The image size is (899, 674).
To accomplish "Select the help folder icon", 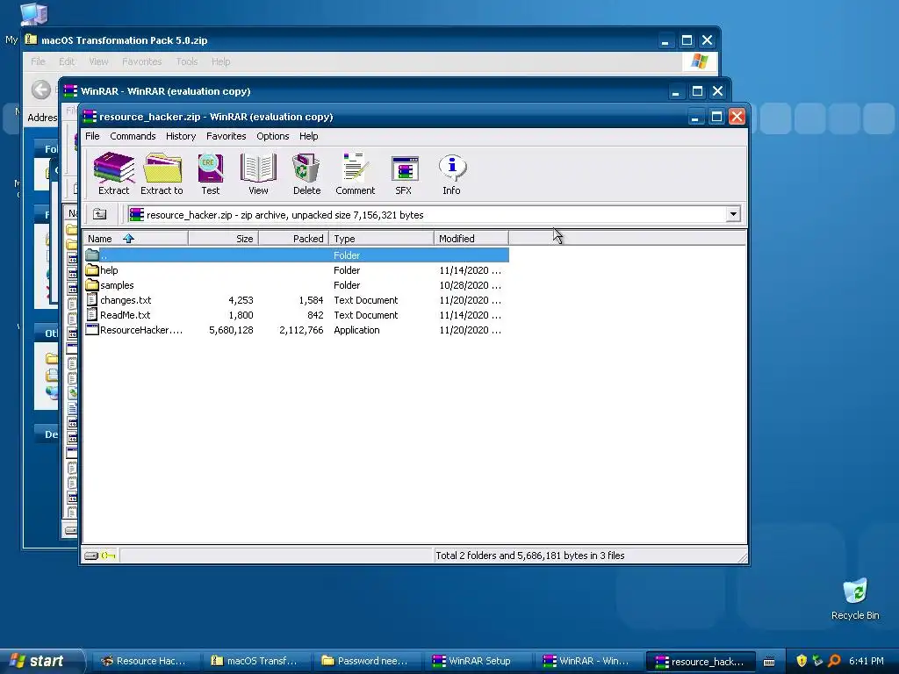I will pyautogui.click(x=91, y=270).
